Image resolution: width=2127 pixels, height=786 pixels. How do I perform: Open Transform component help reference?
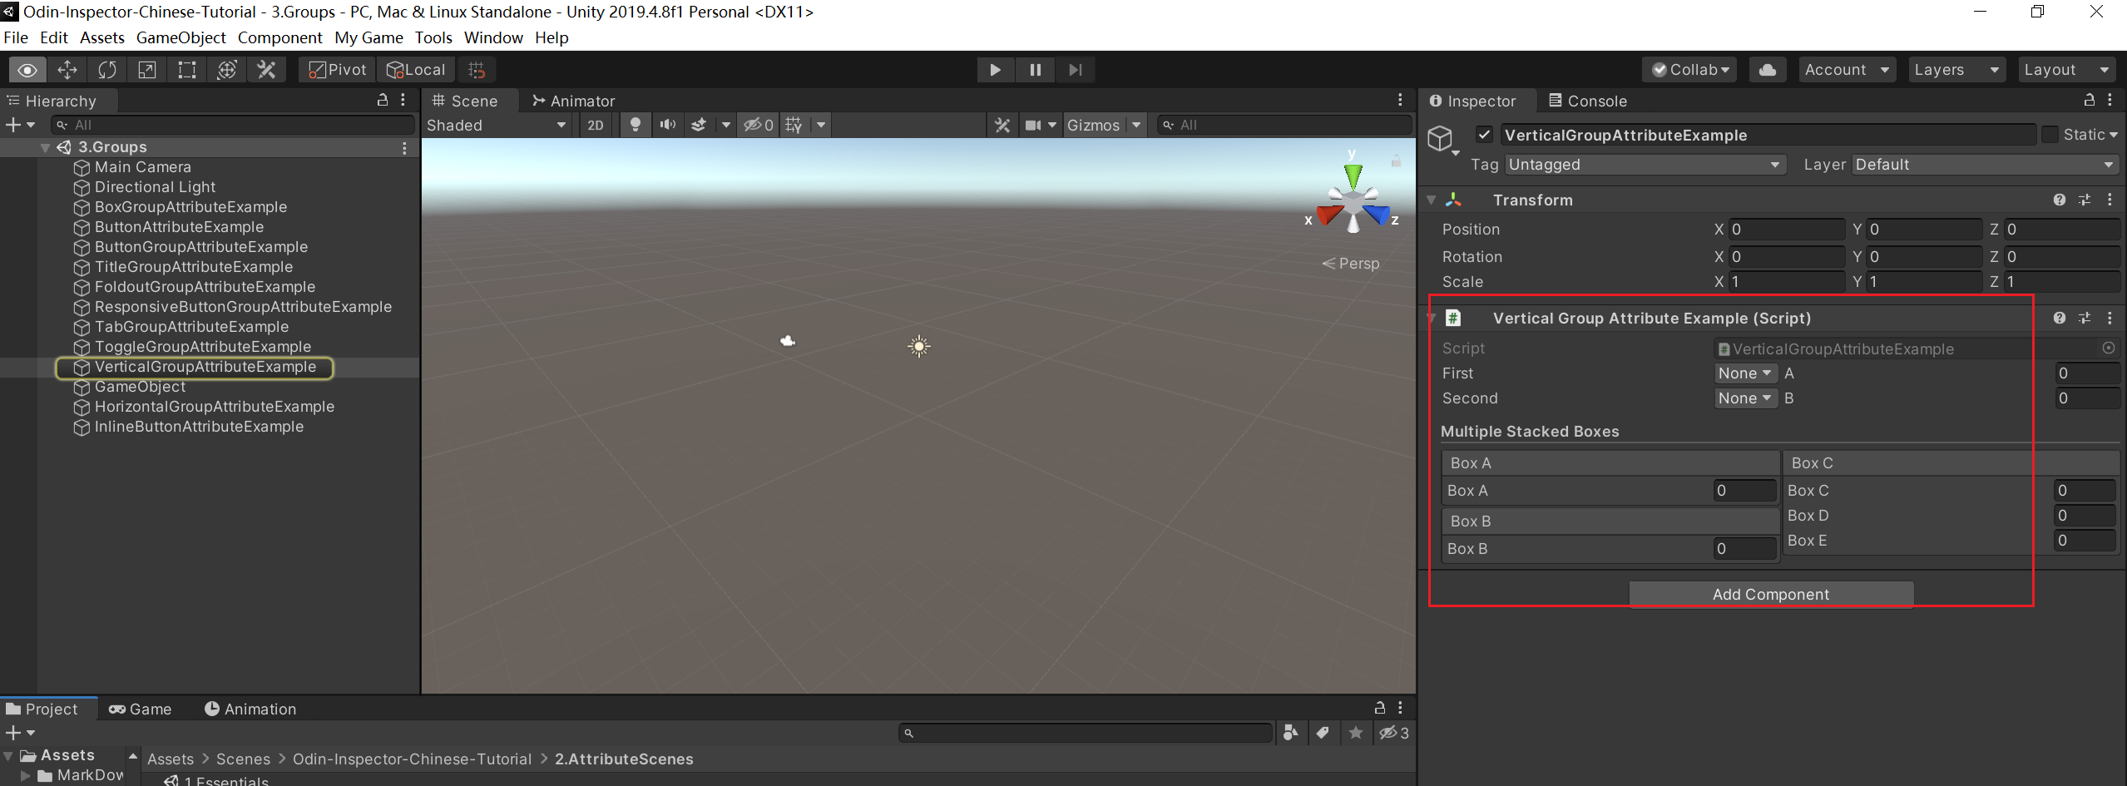(2059, 200)
